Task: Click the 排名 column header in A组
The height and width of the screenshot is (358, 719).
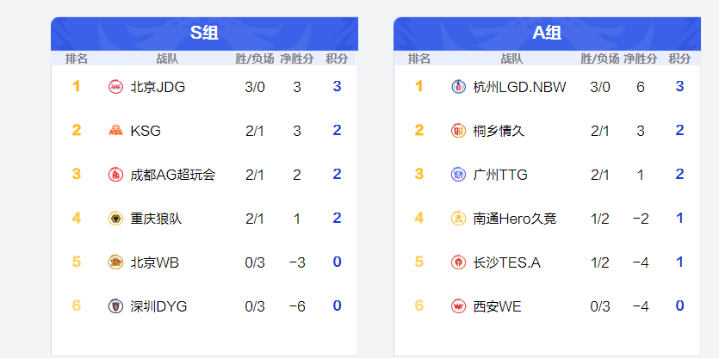Action: click(419, 59)
